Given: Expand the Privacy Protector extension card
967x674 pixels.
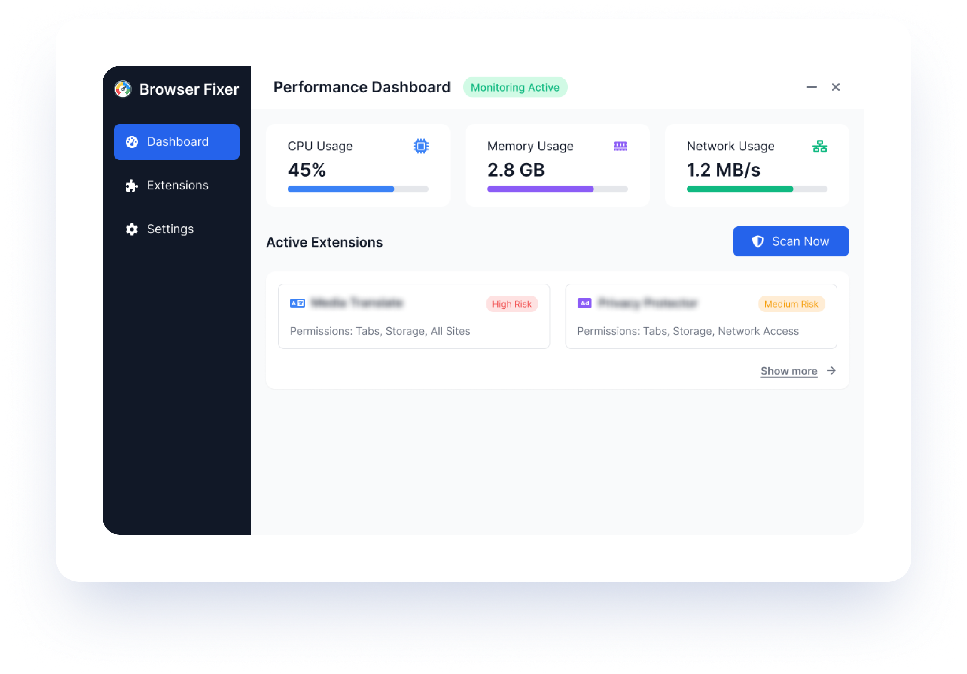Looking at the screenshot, I should click(700, 316).
